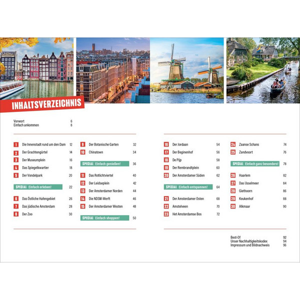The image size is (300, 300).
Task: Click the 'Der Leidseplein' entry
Action: coord(99,183)
